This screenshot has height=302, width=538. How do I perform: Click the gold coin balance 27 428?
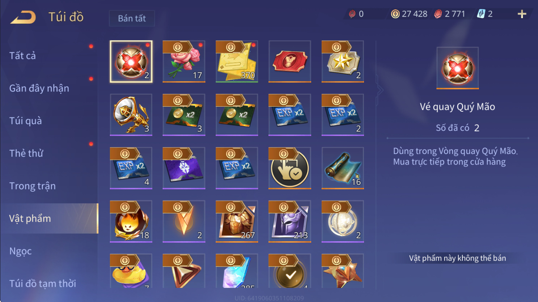(409, 14)
